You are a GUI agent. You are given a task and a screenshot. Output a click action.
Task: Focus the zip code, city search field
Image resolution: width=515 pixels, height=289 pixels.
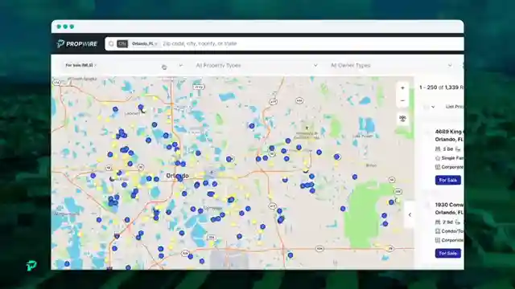click(200, 43)
